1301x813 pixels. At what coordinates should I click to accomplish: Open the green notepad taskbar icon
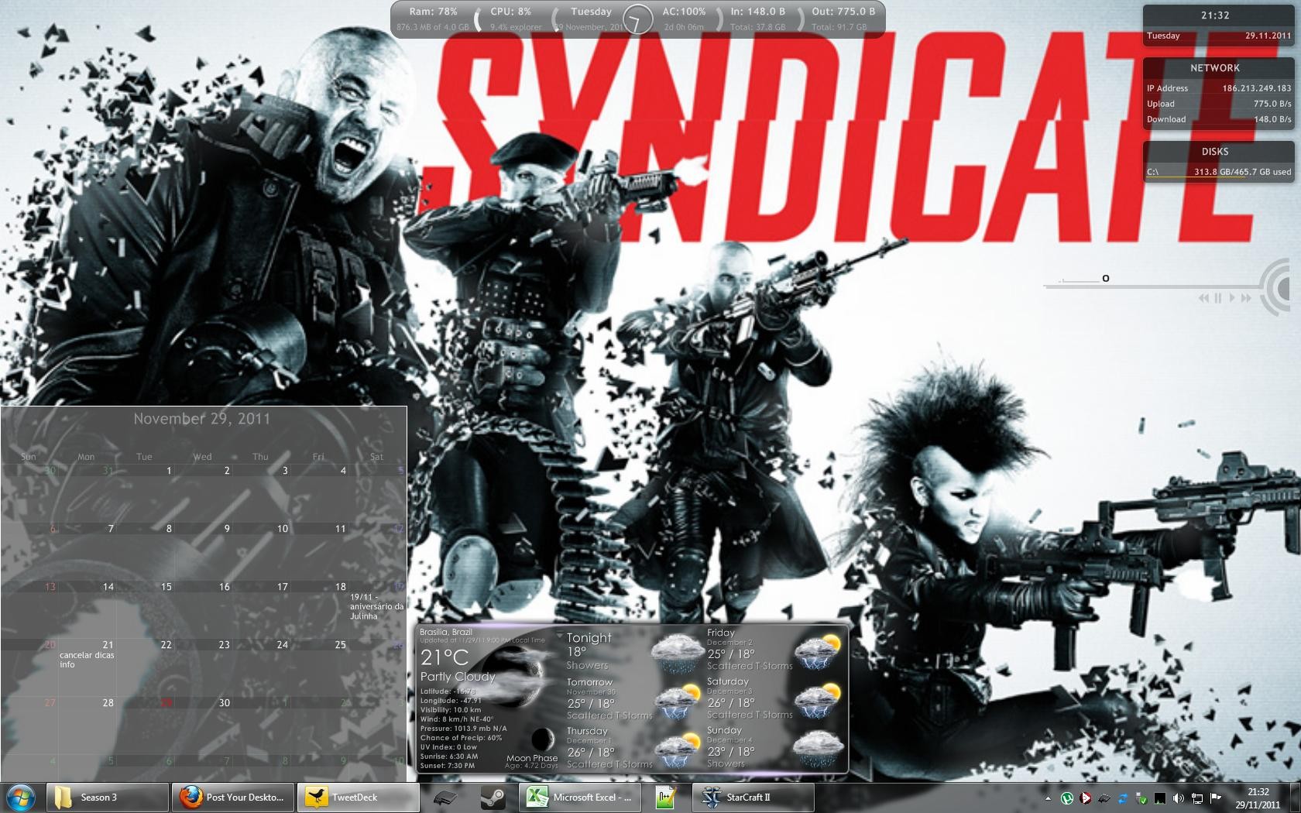[x=665, y=798]
